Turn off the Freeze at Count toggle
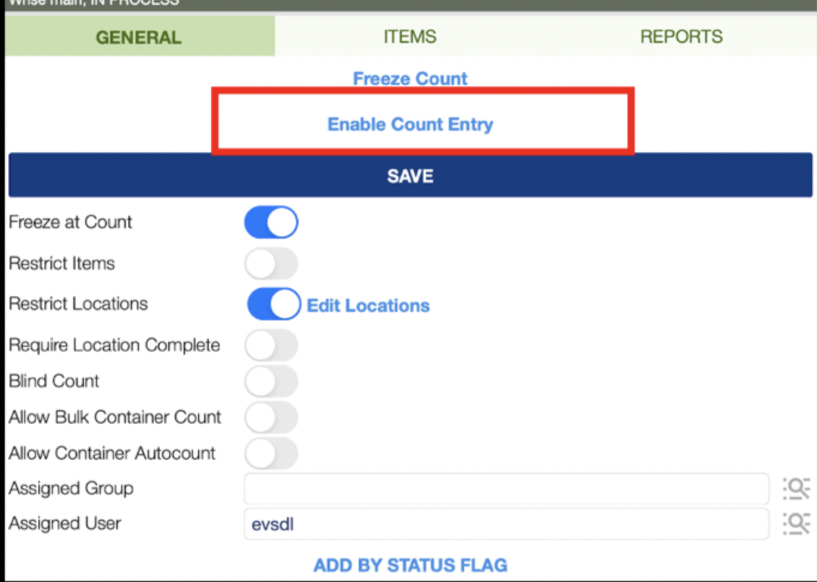 271,223
